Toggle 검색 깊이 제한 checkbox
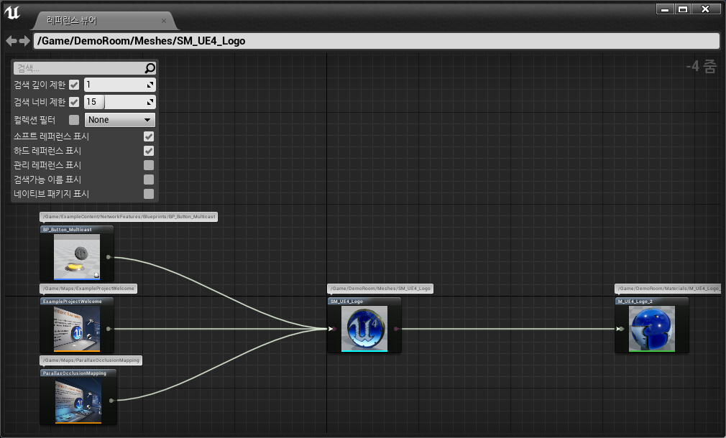726x438 pixels. (74, 85)
